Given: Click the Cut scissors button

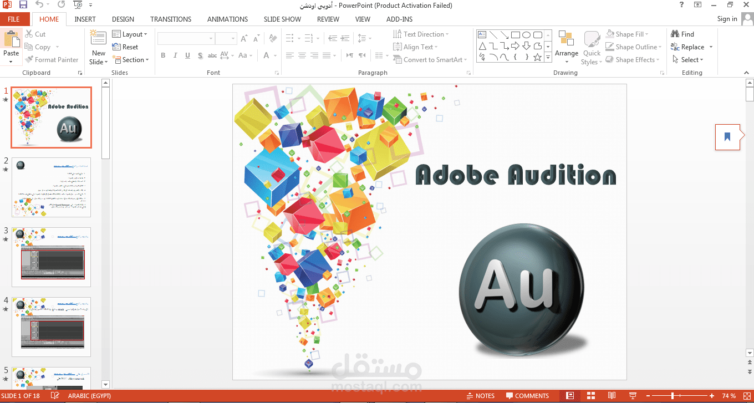Looking at the screenshot, I should point(35,34).
